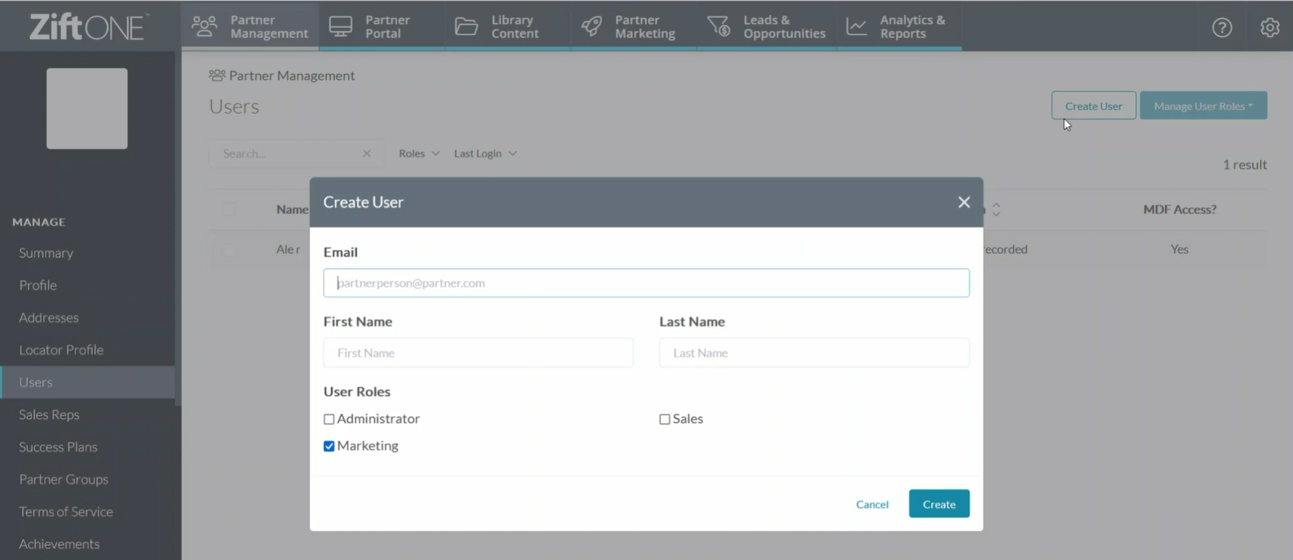
Task: Open Terms of Service in the sidebar
Action: tap(66, 512)
